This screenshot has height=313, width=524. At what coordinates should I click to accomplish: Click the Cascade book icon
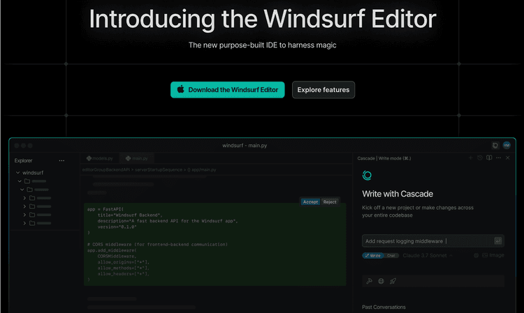coord(489,158)
